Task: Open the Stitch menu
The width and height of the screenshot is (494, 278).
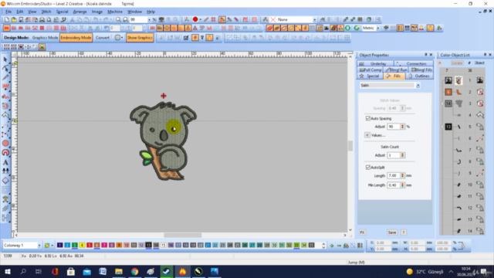Action: (46, 12)
